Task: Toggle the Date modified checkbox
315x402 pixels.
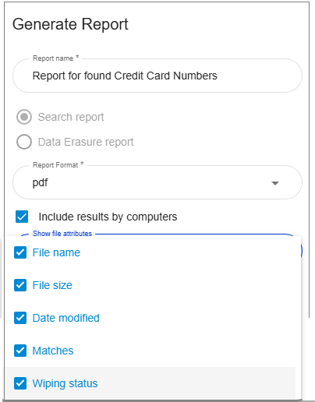Action: point(20,318)
